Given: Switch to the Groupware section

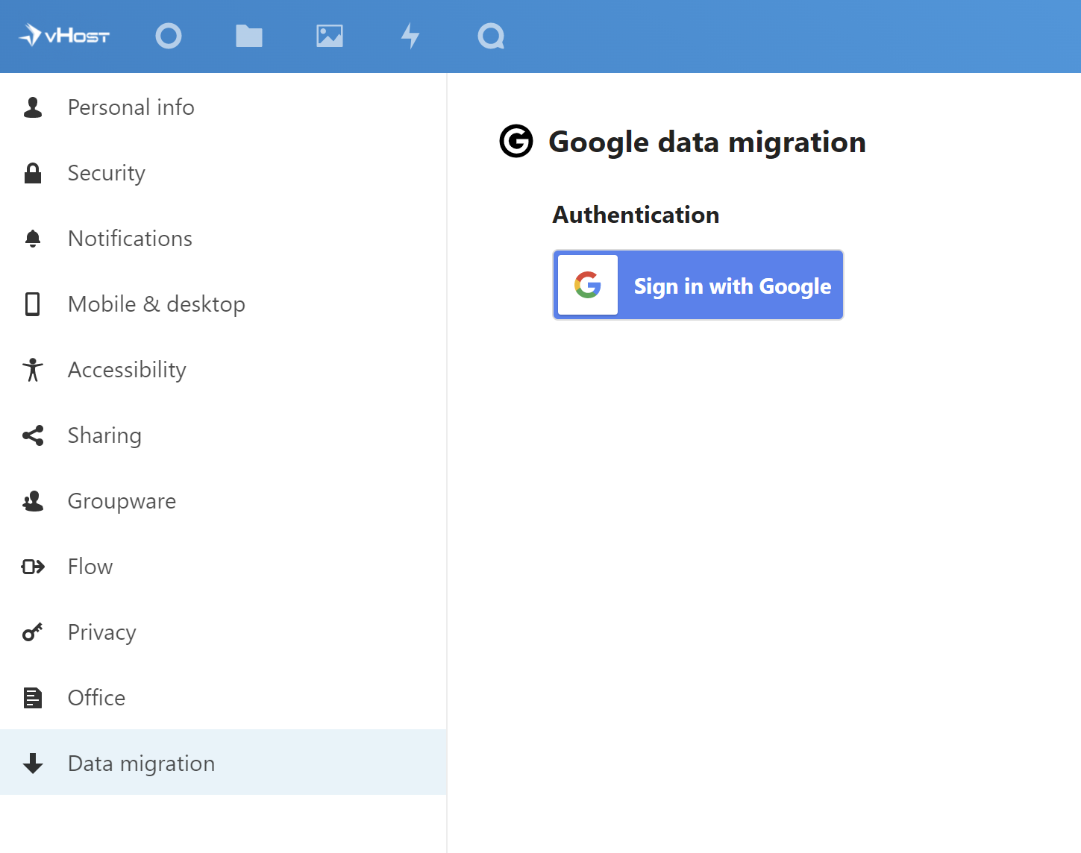Looking at the screenshot, I should [x=122, y=500].
